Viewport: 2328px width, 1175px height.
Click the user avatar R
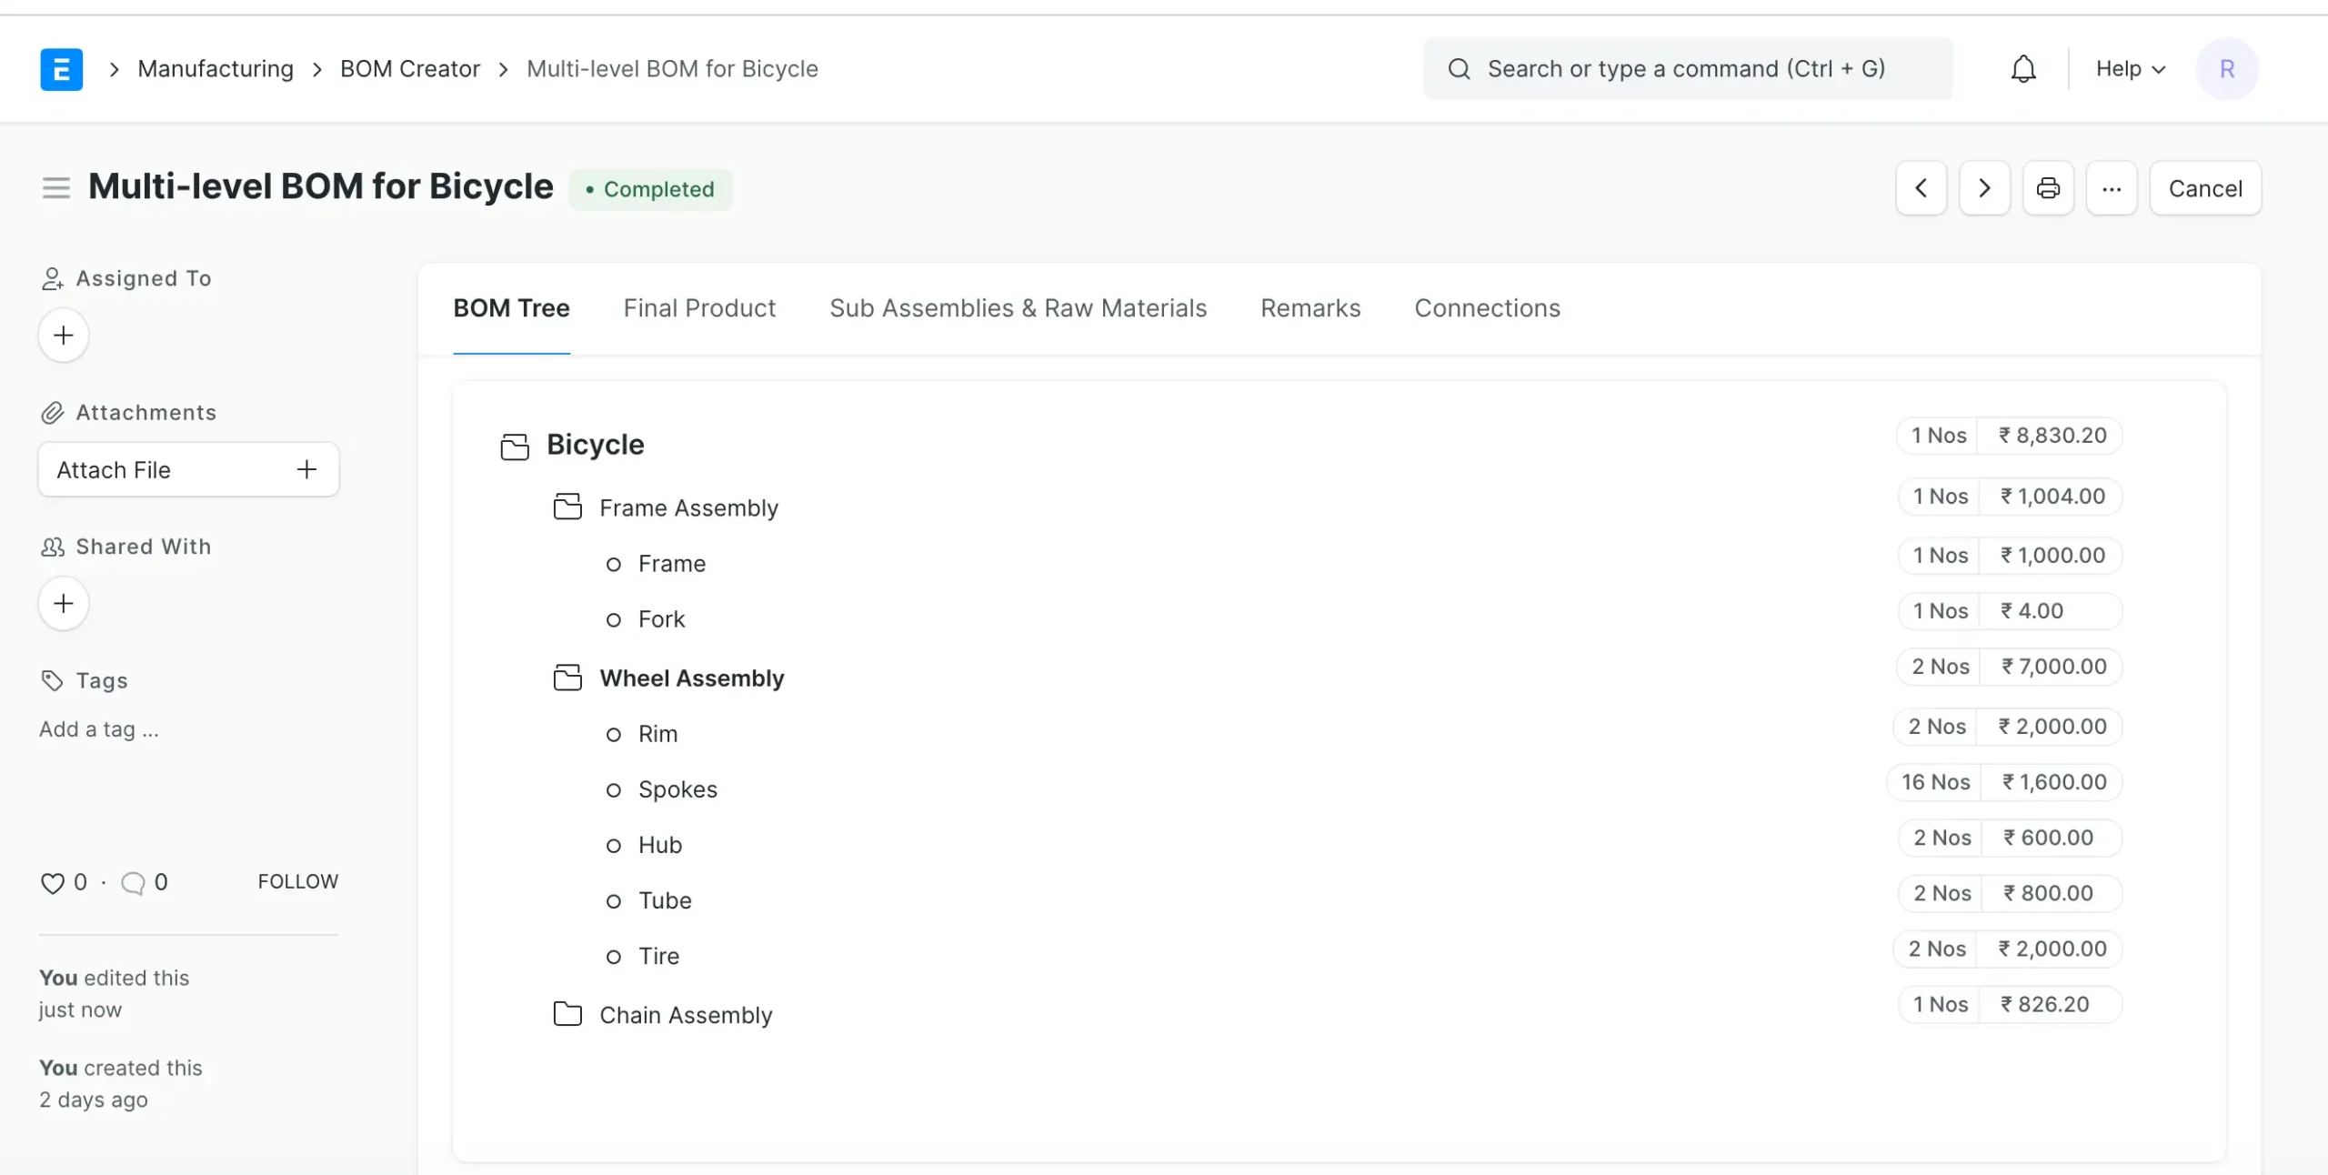pyautogui.click(x=2226, y=69)
